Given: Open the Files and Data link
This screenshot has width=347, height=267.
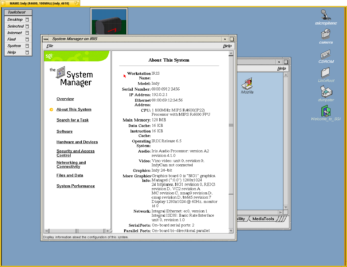Looking at the screenshot, I should click(x=70, y=175).
